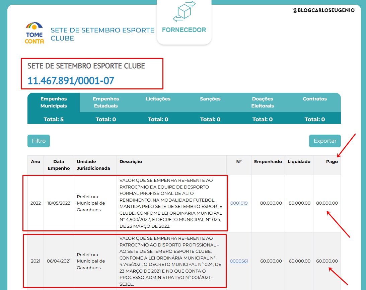Image resolution: width=366 pixels, height=290 pixels.
Task: Click the Fornecedor box icon
Action: coord(184,11)
